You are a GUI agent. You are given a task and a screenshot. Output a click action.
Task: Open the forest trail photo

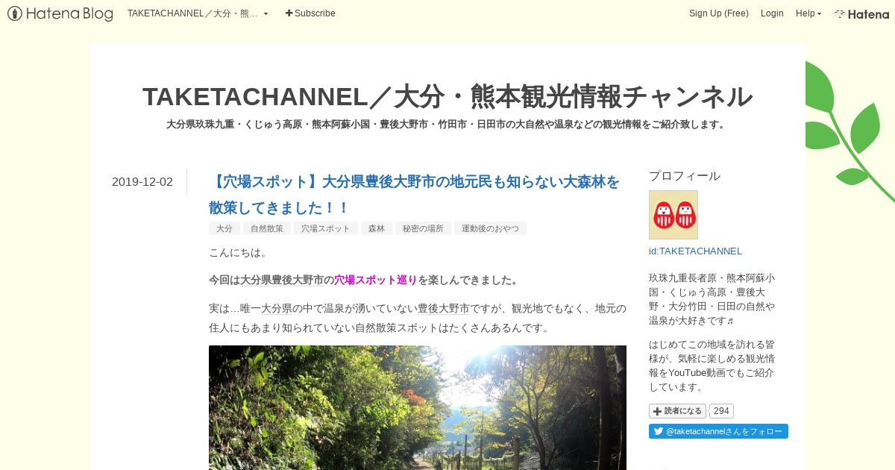418,407
